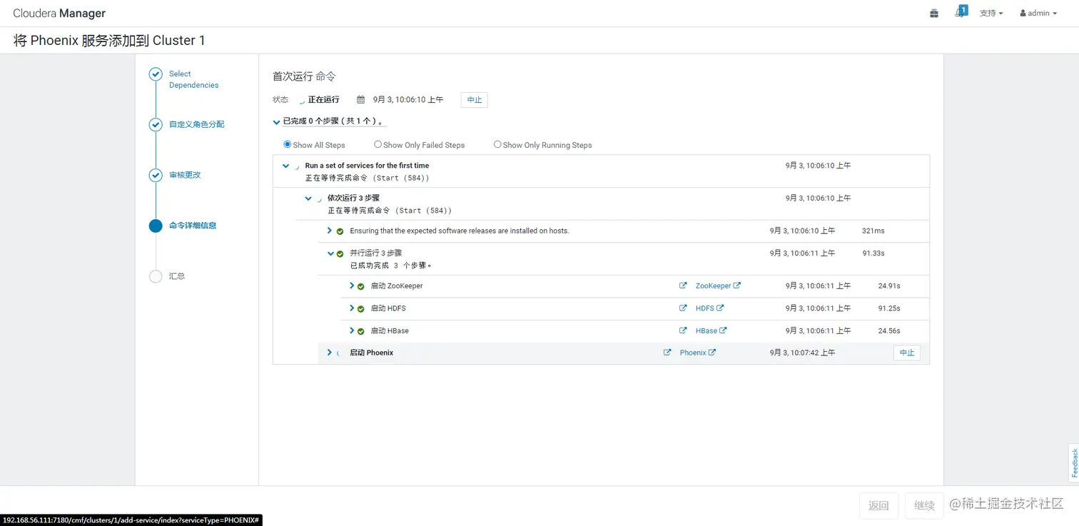
Task: Select Show Only Running Steps radio button
Action: click(x=497, y=144)
